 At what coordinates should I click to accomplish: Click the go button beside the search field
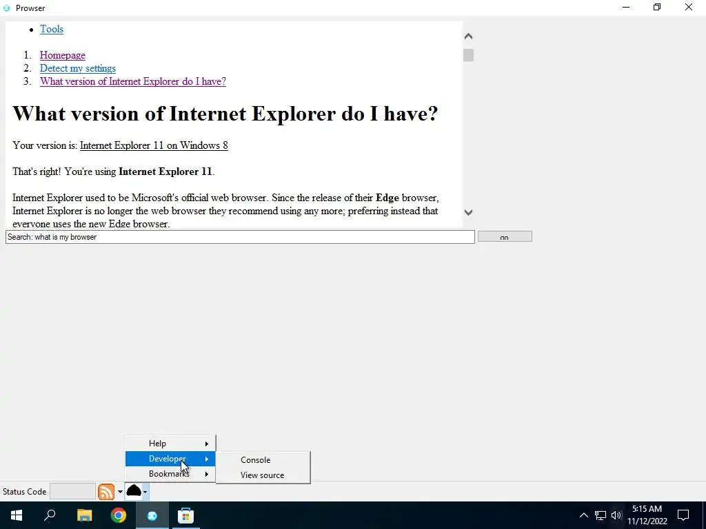[x=505, y=237]
